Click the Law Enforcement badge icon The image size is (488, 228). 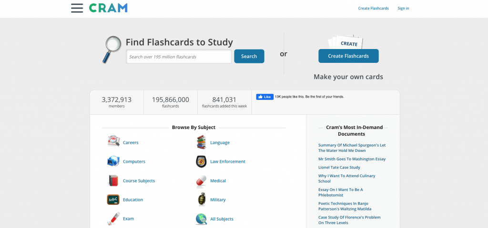pyautogui.click(x=201, y=161)
